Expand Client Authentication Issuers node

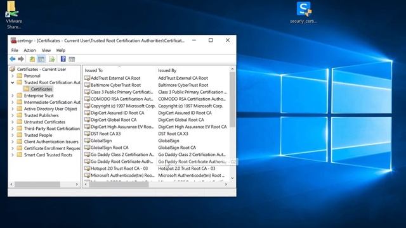[13, 142]
